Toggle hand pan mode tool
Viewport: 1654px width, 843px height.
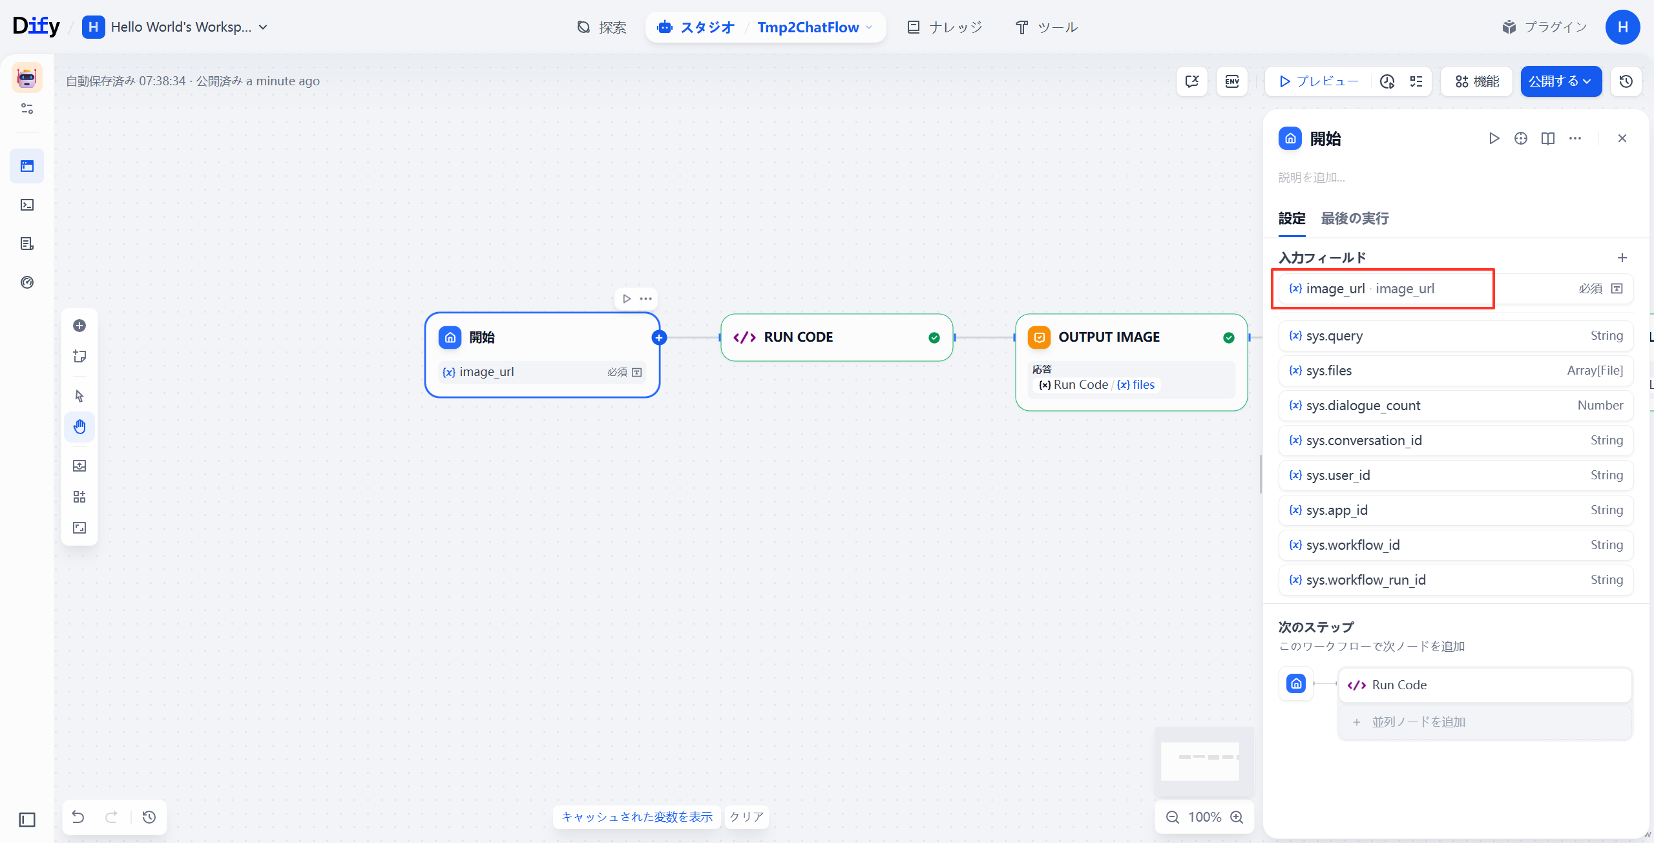point(79,427)
